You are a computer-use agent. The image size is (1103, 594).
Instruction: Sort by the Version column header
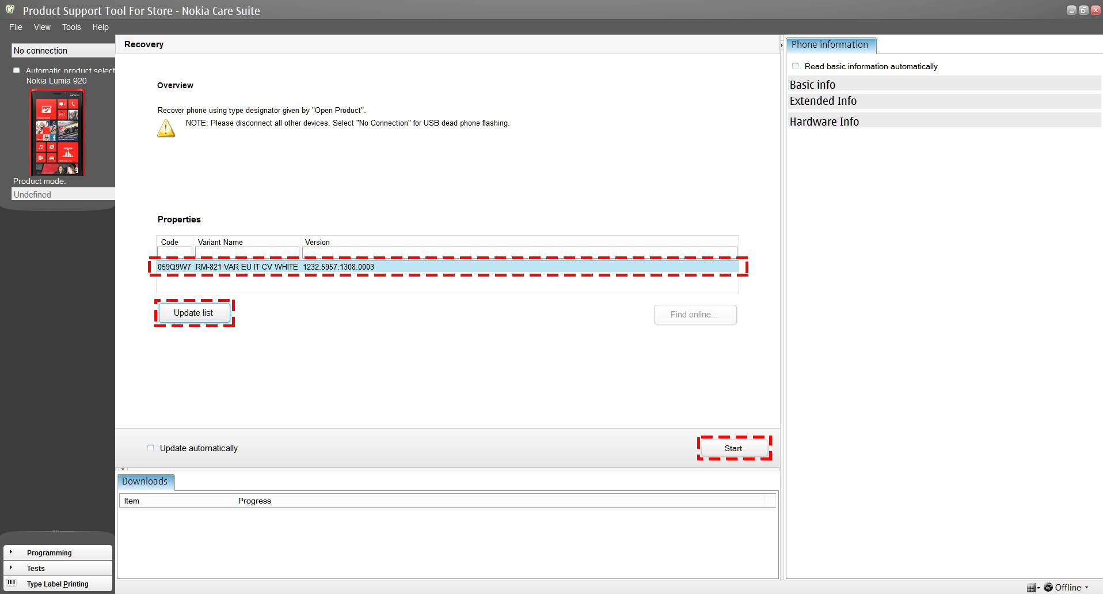click(x=317, y=242)
